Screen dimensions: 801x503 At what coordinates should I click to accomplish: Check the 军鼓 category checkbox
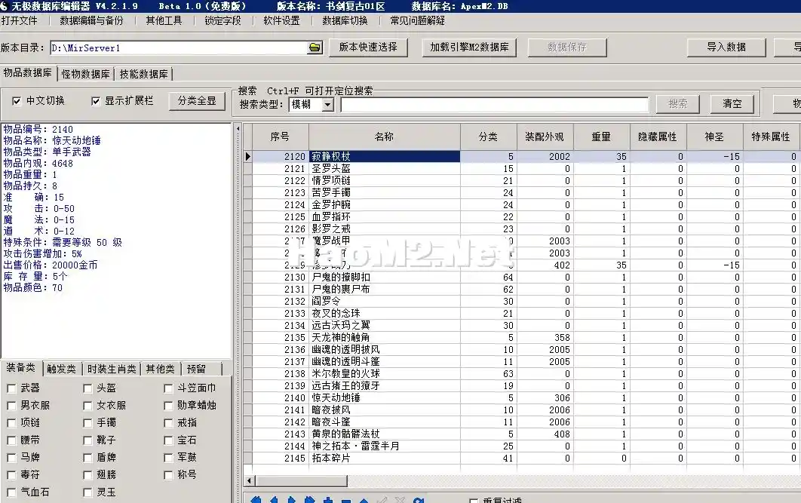(168, 458)
